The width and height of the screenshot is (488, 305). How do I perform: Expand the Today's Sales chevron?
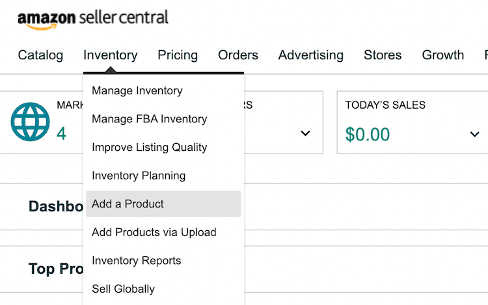(x=474, y=135)
